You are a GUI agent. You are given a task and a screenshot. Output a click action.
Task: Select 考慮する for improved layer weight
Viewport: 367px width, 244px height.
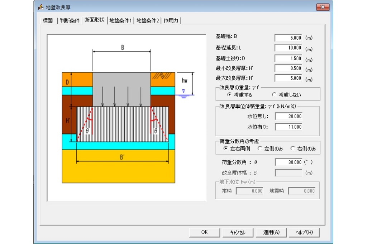[230, 95]
